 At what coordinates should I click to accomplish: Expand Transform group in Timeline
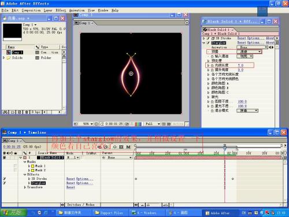(25, 187)
